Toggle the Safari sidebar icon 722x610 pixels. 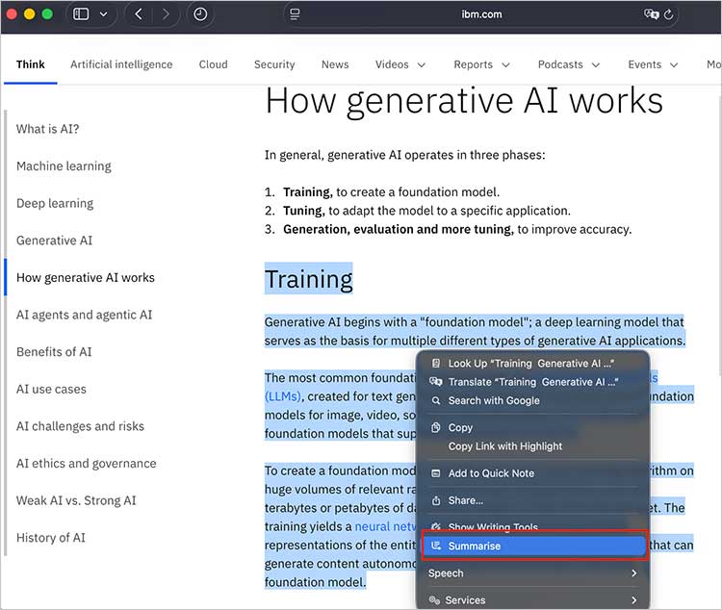pos(81,14)
